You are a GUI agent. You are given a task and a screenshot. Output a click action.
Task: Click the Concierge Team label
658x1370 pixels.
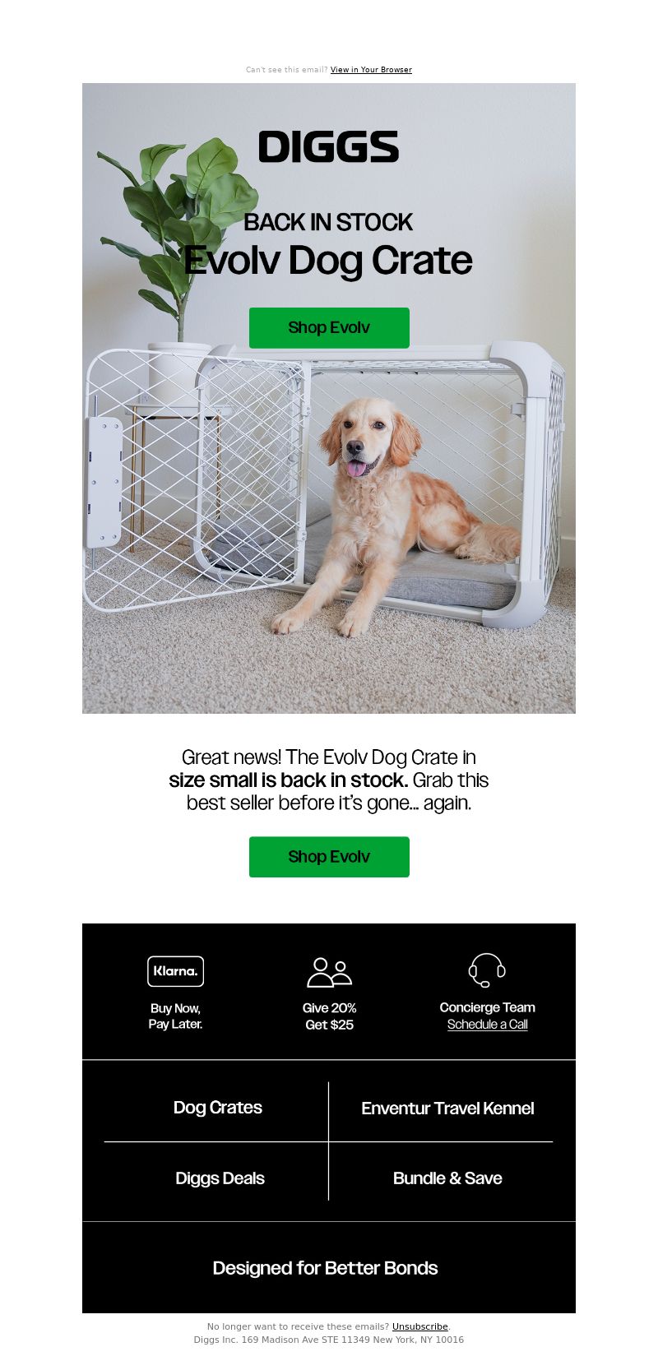coord(488,1007)
